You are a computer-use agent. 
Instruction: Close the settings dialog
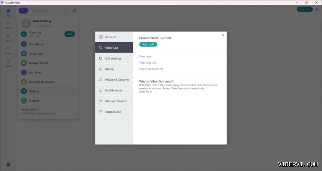pyautogui.click(x=223, y=35)
